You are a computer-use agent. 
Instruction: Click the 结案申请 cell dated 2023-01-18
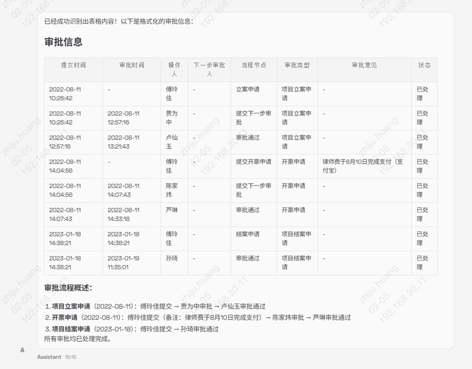click(x=246, y=233)
